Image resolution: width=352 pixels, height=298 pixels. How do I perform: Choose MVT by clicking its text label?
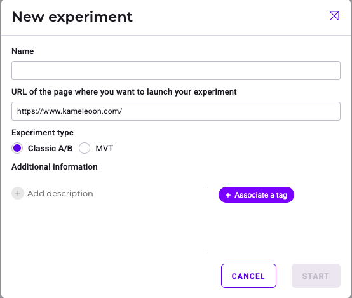[x=104, y=149]
